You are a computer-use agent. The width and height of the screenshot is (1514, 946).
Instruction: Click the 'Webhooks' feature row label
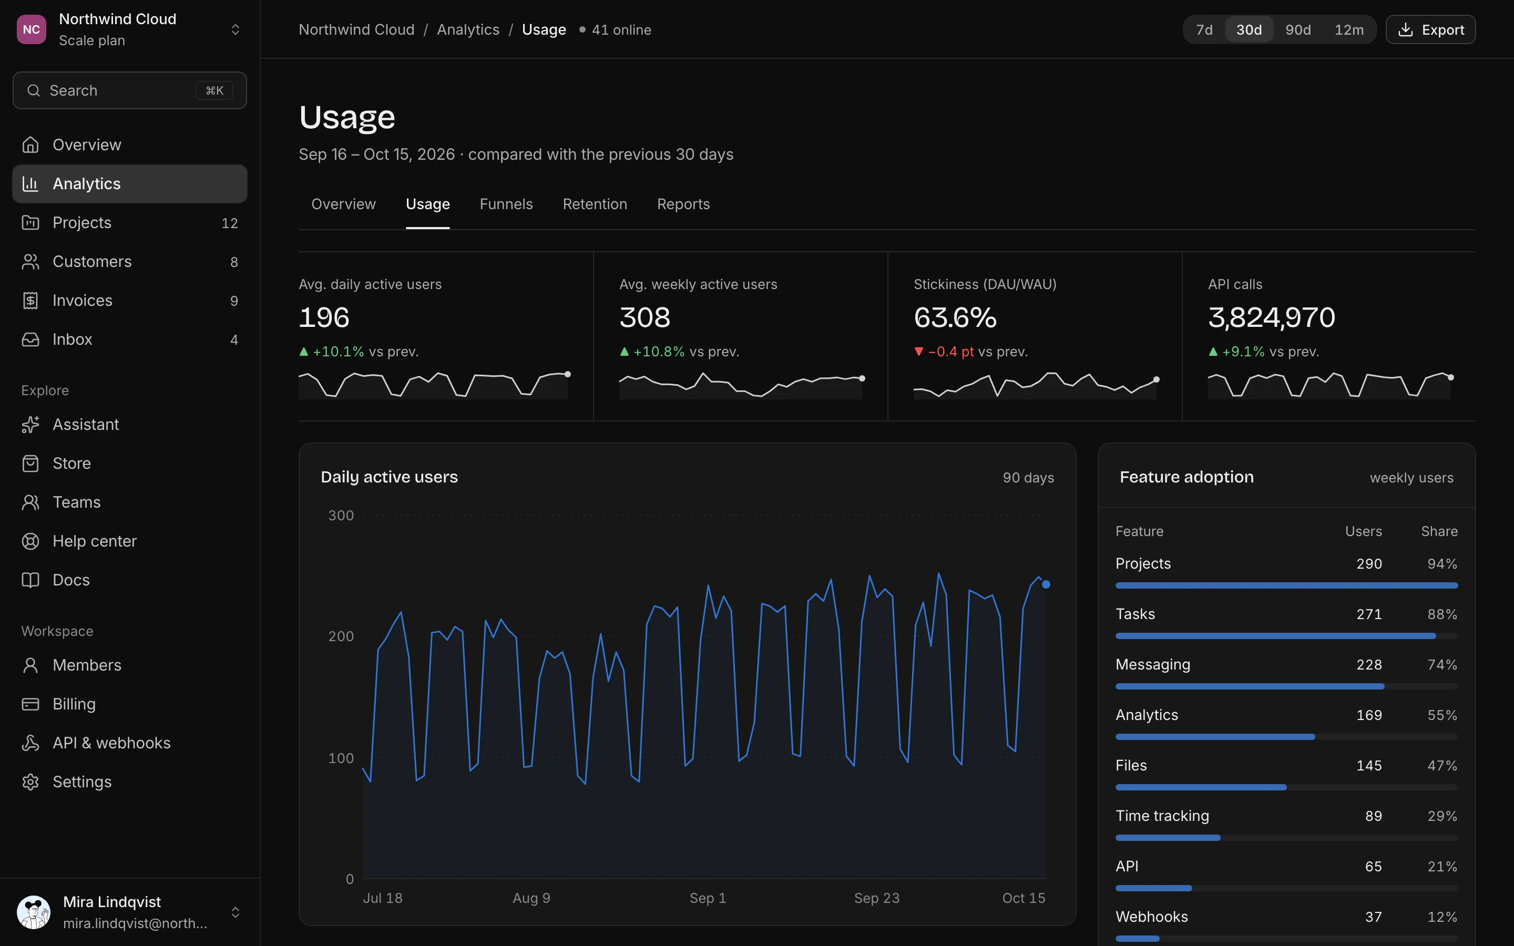point(1151,917)
